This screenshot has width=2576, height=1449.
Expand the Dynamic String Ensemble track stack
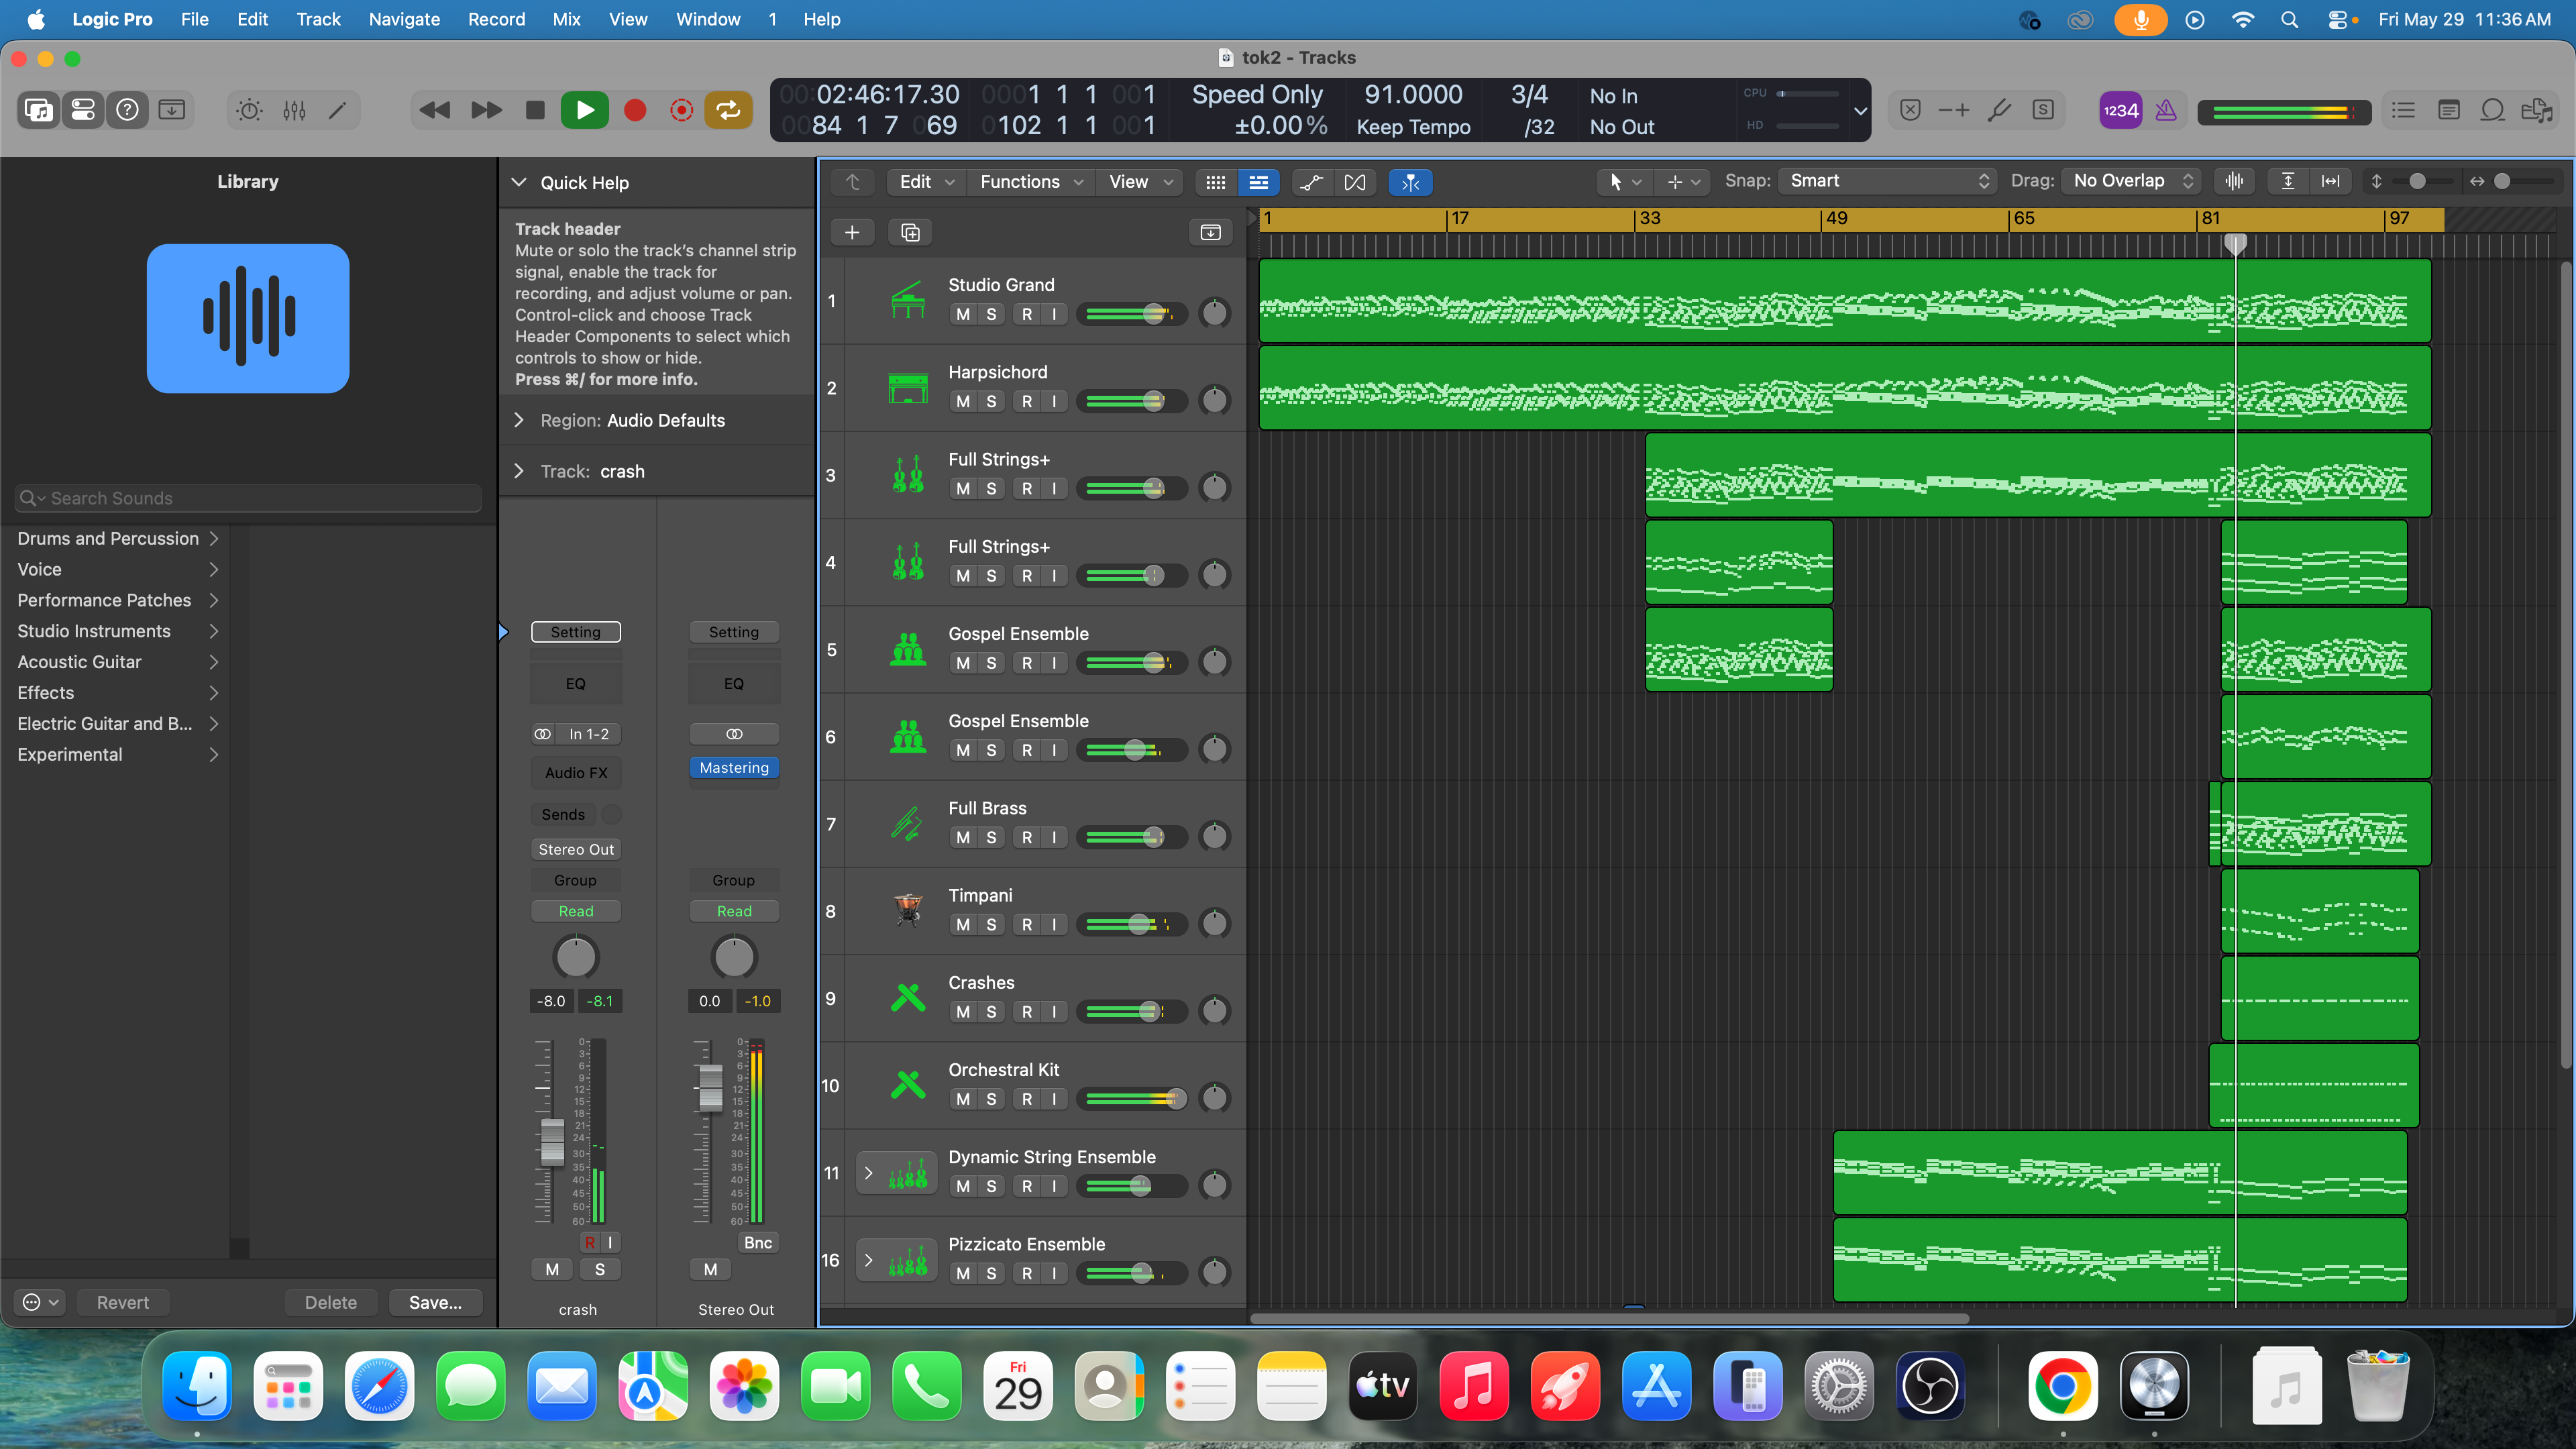click(868, 1173)
